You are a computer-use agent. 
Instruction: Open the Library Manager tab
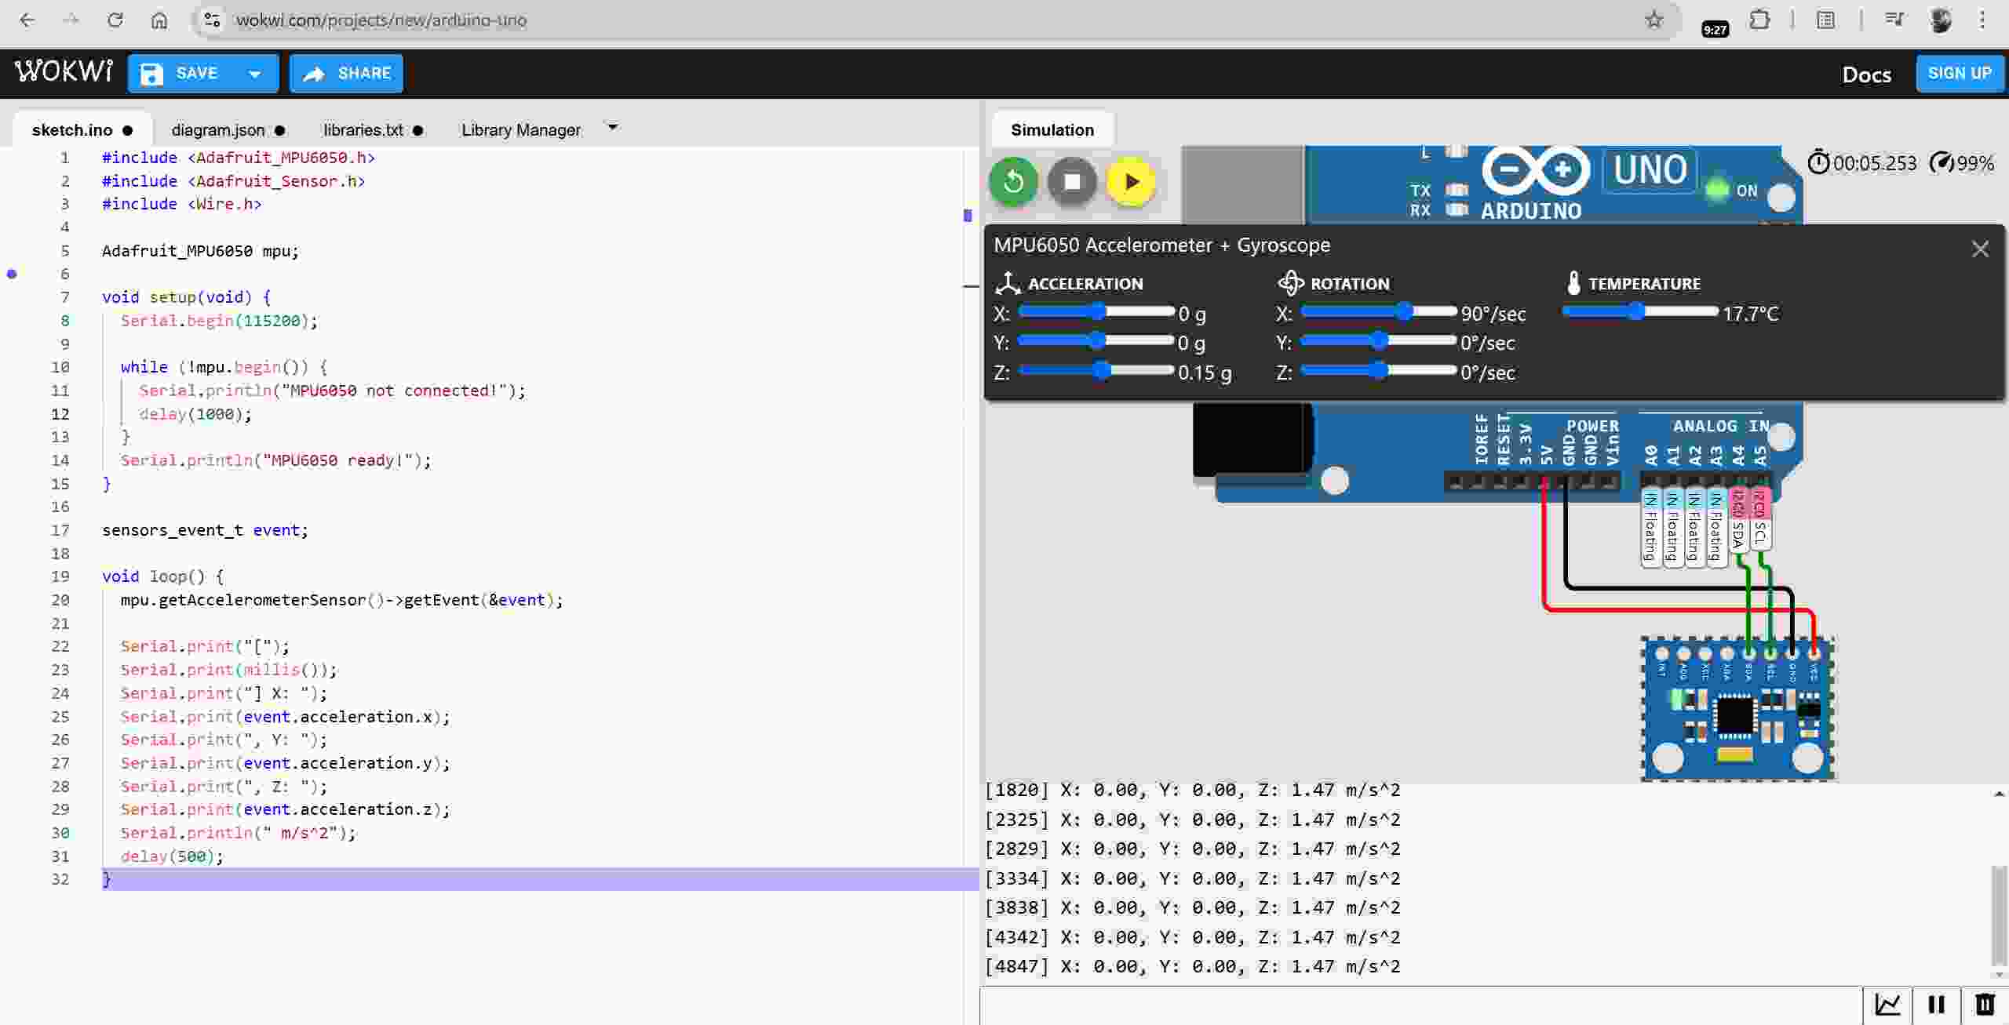pyautogui.click(x=521, y=130)
